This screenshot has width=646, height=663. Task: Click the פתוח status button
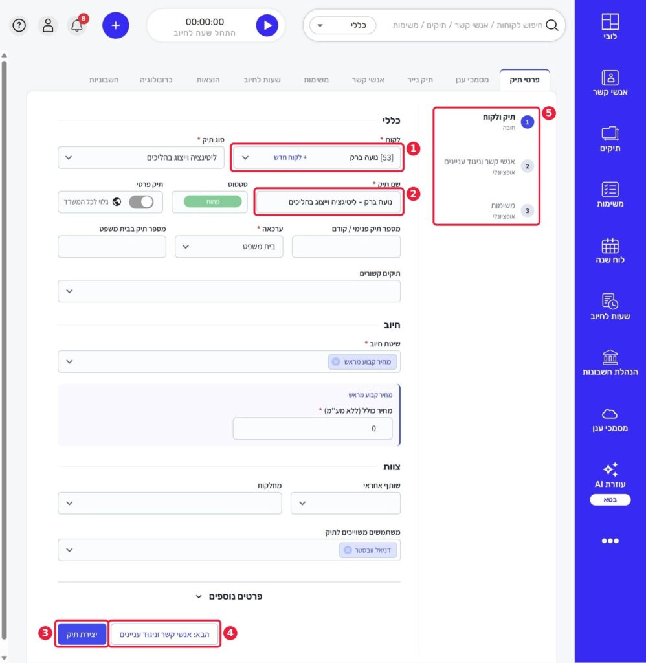tap(213, 202)
